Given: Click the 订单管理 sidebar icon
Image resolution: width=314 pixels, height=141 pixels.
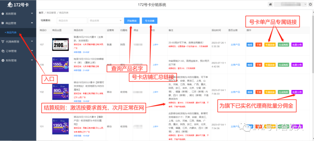Looking at the screenshot, I should tap(3, 51).
